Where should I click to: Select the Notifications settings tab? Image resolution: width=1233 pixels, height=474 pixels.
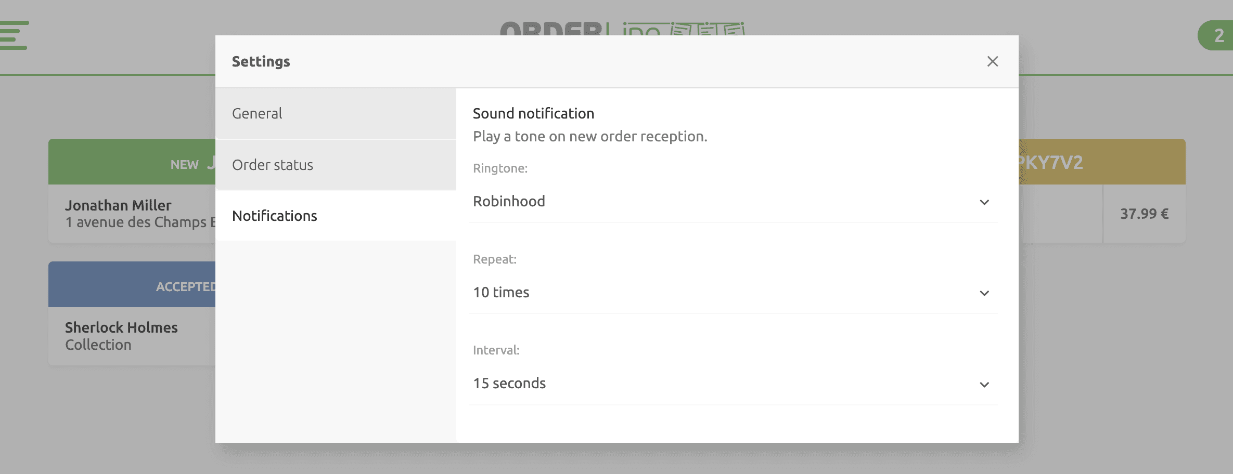pyautogui.click(x=275, y=215)
